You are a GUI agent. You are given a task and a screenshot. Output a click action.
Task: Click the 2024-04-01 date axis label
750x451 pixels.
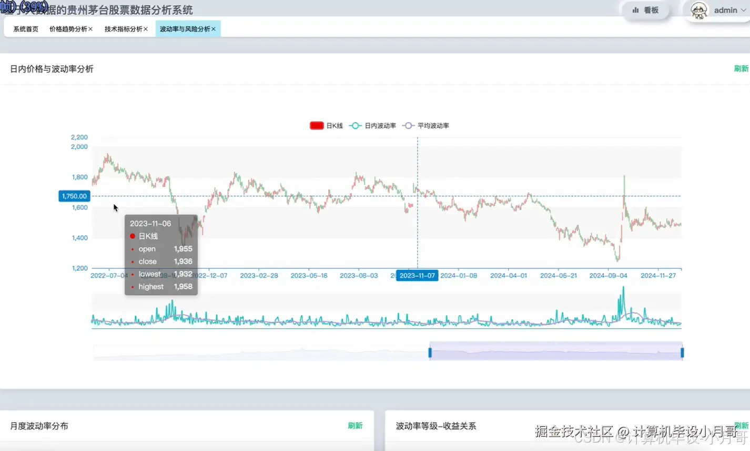509,276
